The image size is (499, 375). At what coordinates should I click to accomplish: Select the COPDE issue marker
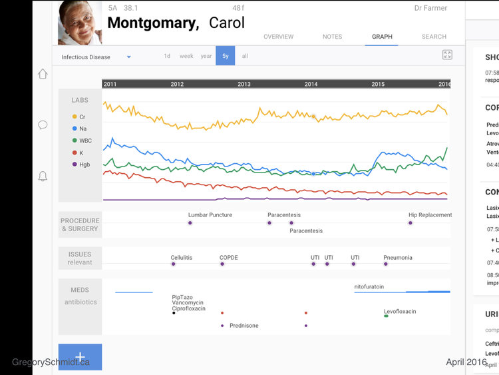[222, 264]
